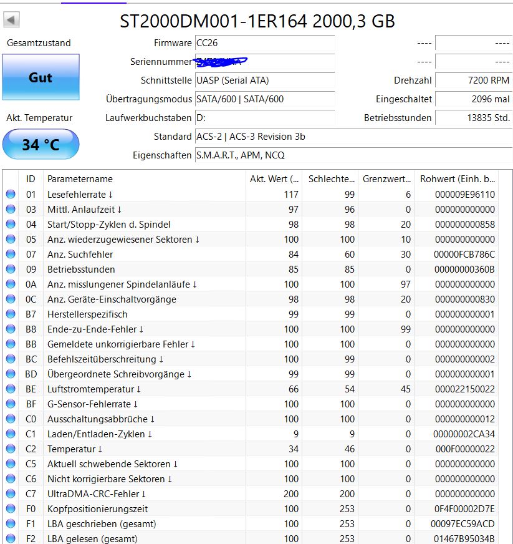Click status orb beside Mittl. Anlaufzeit
This screenshot has width=513, height=544.
[11, 209]
